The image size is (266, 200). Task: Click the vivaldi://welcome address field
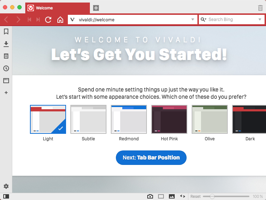(133, 20)
